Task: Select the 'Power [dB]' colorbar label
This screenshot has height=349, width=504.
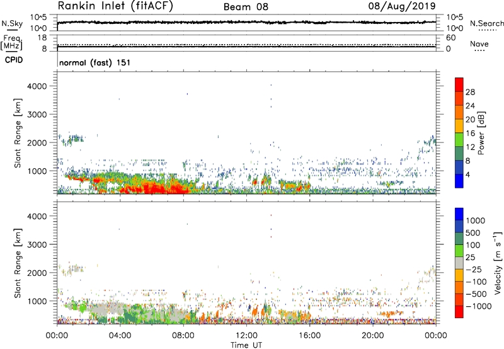Action: click(481, 133)
